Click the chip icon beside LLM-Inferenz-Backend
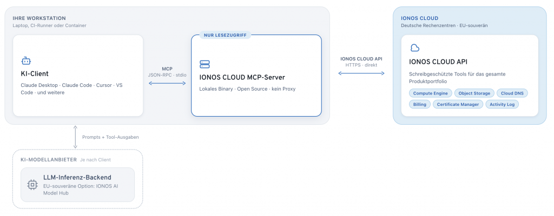 (x=32, y=184)
